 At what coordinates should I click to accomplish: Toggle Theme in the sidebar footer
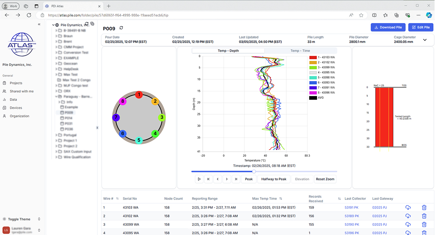coord(21,219)
